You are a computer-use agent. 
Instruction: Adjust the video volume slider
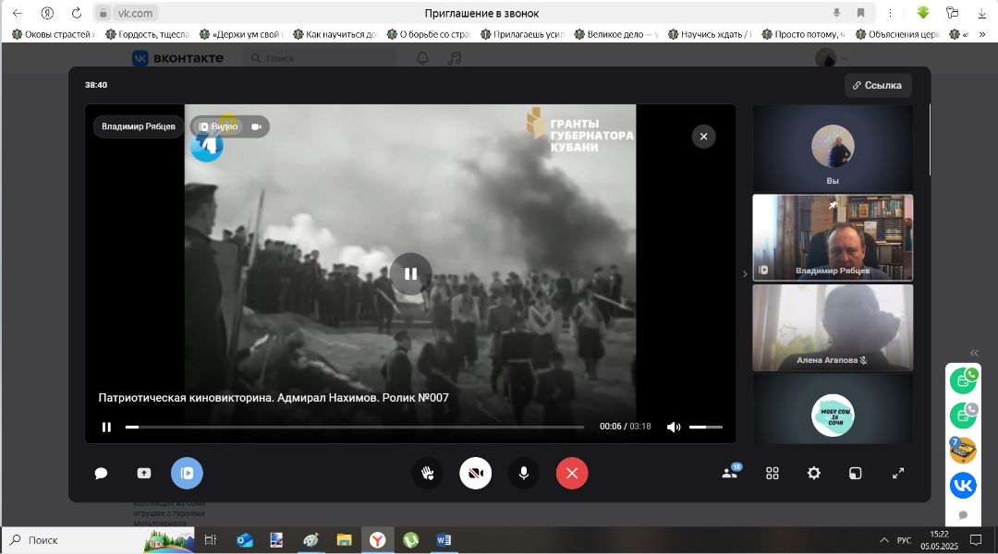click(x=705, y=427)
